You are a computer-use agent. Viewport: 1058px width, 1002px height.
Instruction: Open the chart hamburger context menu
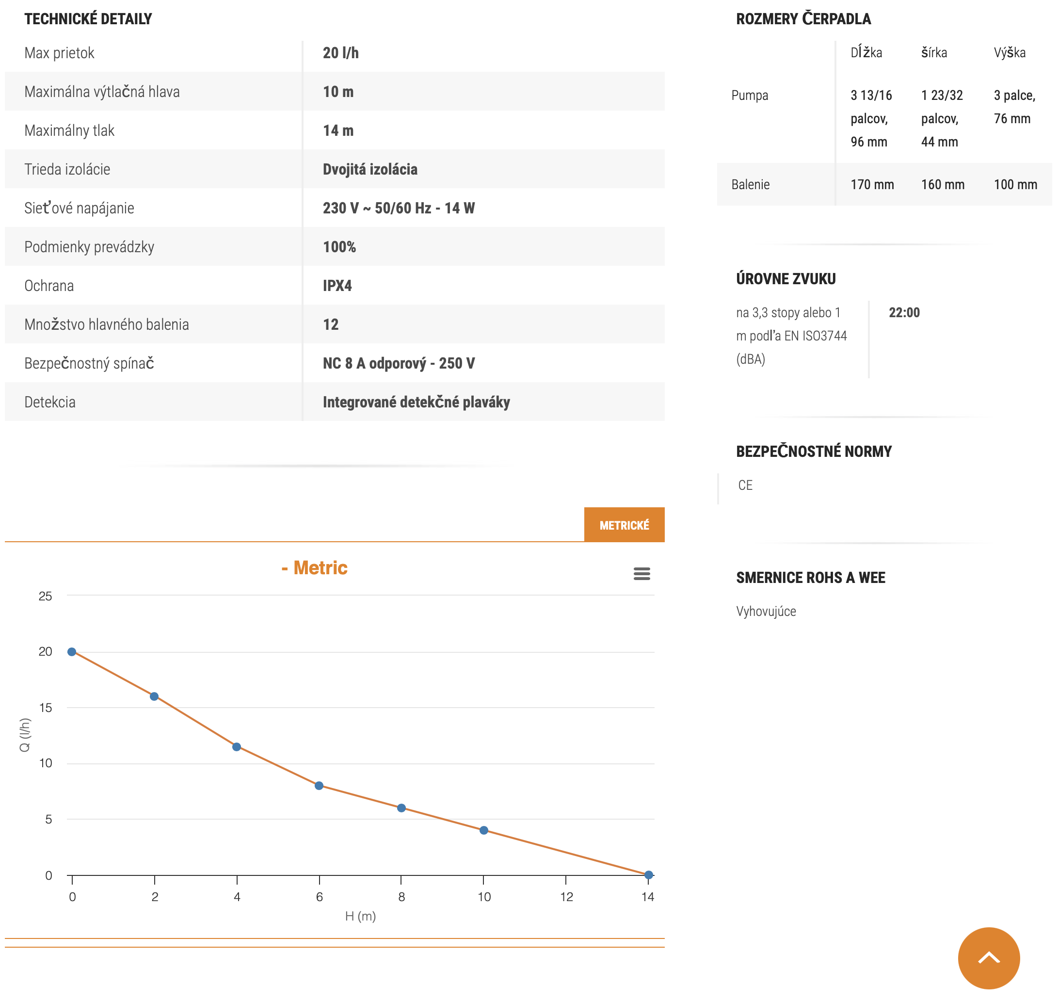pos(641,574)
